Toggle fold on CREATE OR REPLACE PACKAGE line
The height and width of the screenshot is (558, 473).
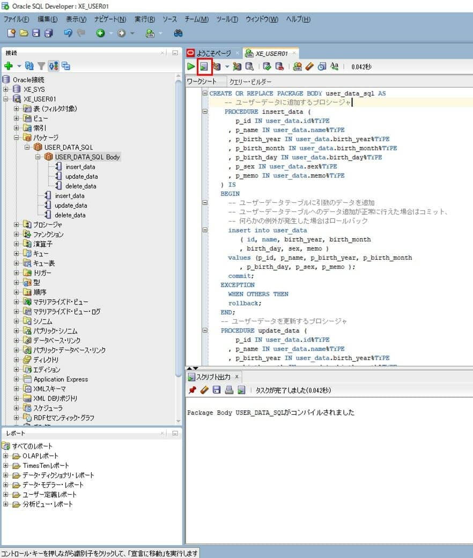[x=205, y=93]
